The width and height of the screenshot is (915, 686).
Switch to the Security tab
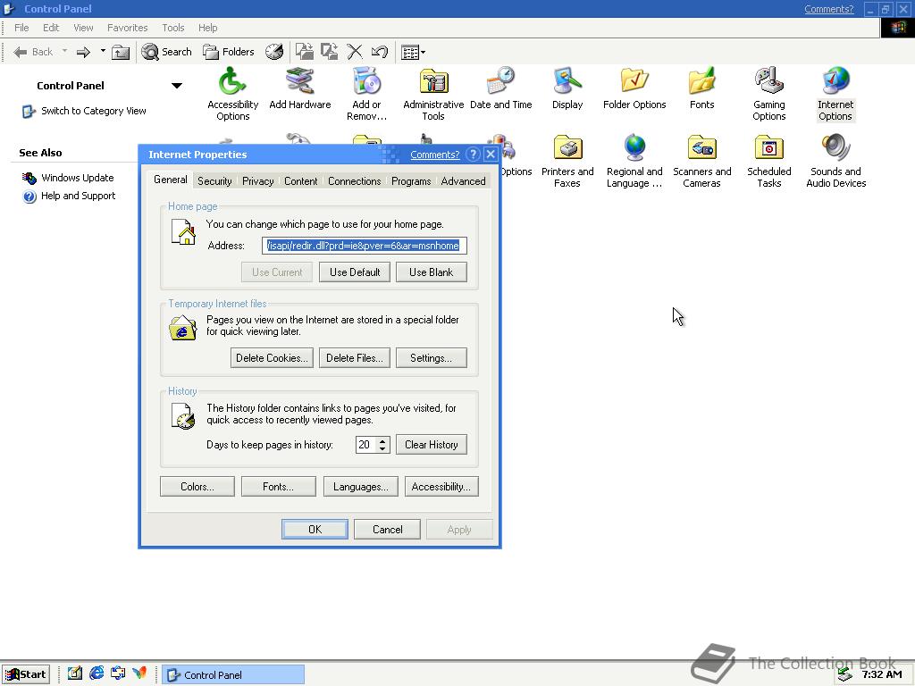pos(214,180)
